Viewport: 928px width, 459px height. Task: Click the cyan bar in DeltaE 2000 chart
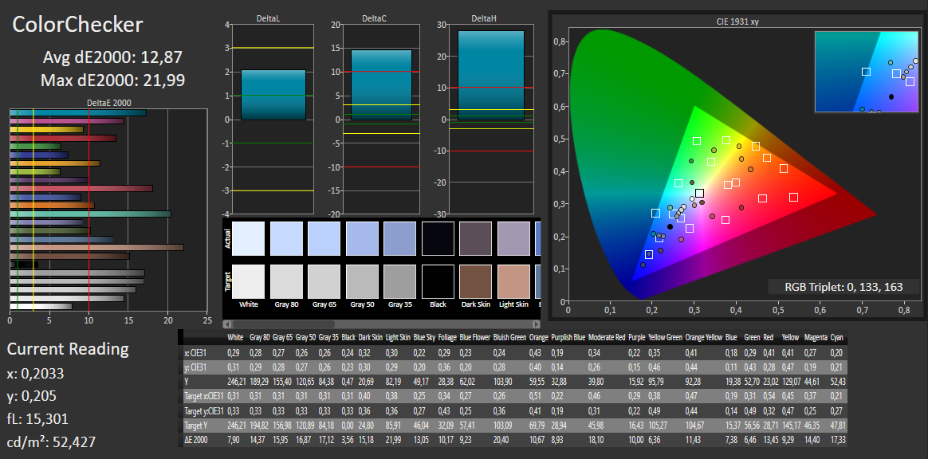[x=78, y=112]
